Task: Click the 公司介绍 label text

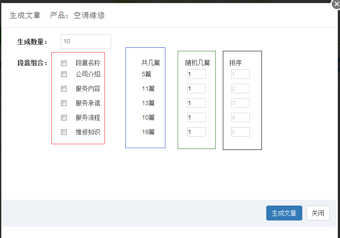Action: (x=88, y=74)
